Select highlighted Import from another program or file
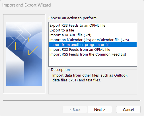The image size is (144, 116). pyautogui.click(x=93, y=45)
